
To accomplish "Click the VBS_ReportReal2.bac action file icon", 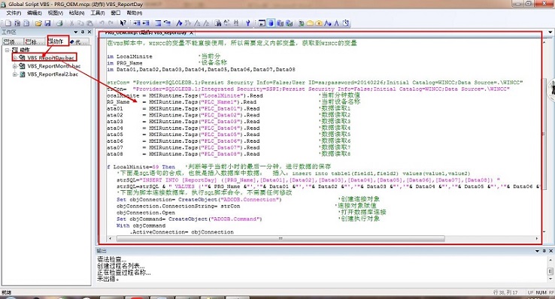I will pos(22,74).
